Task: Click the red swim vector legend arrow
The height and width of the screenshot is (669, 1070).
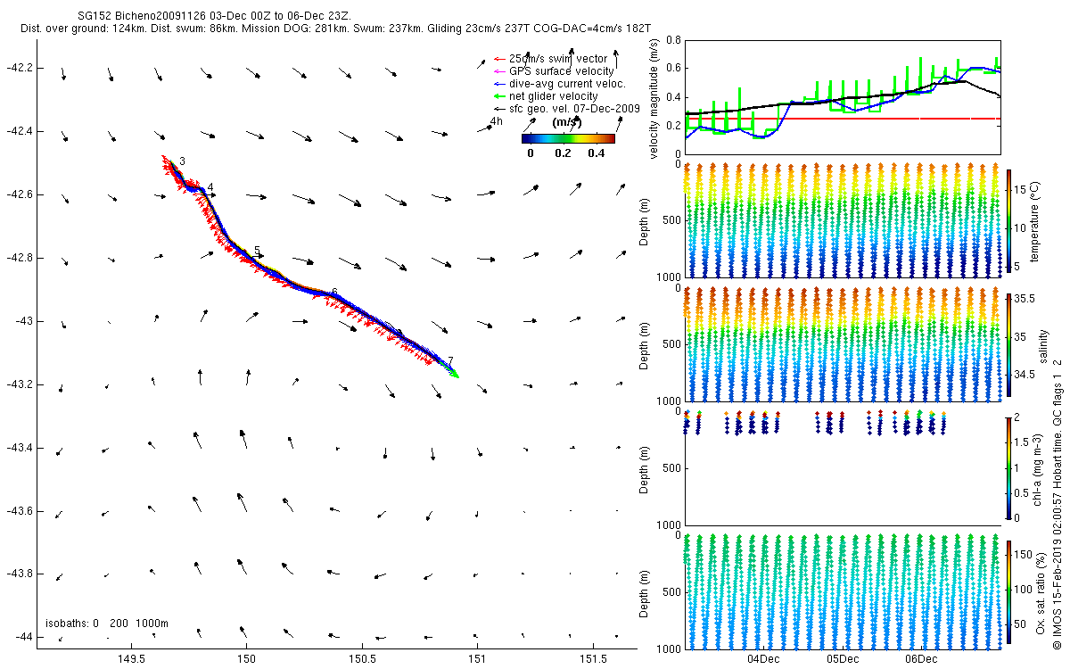Action: [x=499, y=59]
